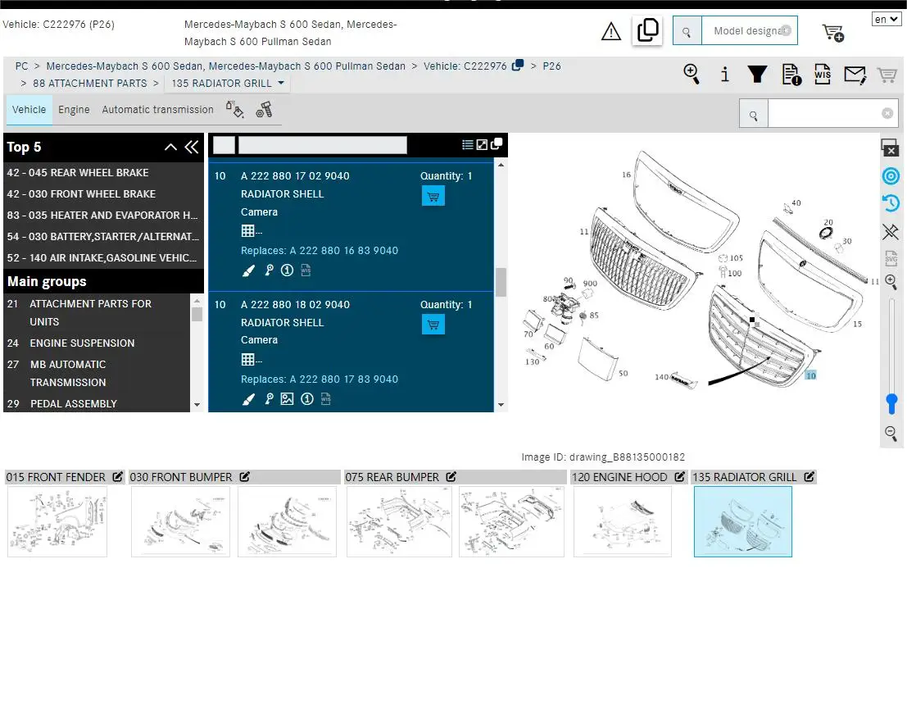Open the 015 FRONT FENDER thumbnail
This screenshot has height=718, width=907.
click(57, 521)
